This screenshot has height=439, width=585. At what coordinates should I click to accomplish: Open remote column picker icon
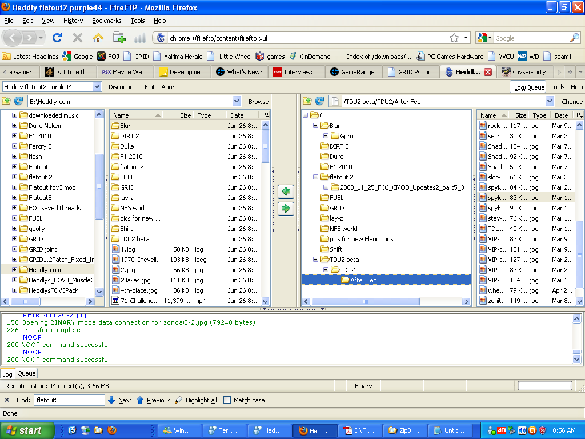pyautogui.click(x=579, y=115)
